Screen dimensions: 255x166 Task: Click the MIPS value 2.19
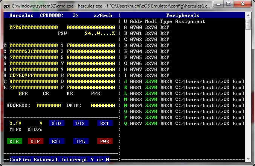point(15,123)
